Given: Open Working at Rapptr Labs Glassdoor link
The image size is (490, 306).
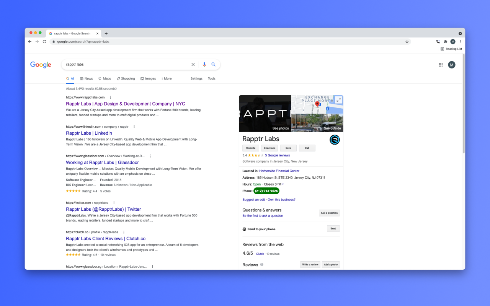Looking at the screenshot, I should (x=102, y=163).
